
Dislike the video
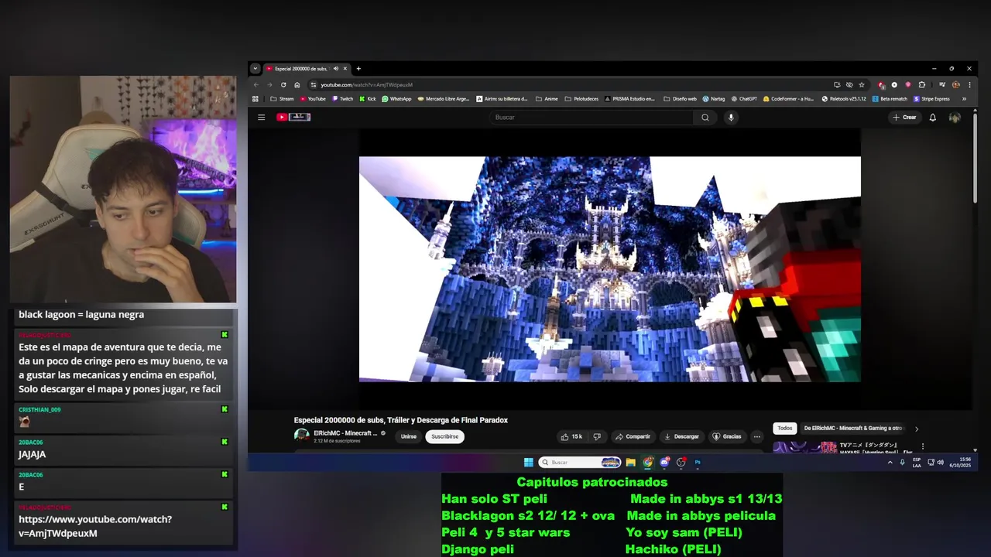tap(596, 436)
